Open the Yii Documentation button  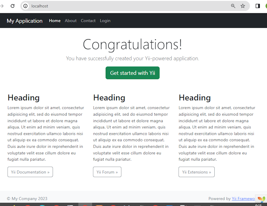pyautogui.click(x=30, y=172)
